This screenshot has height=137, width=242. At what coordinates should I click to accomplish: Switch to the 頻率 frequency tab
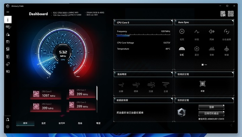pyautogui.click(x=25, y=123)
